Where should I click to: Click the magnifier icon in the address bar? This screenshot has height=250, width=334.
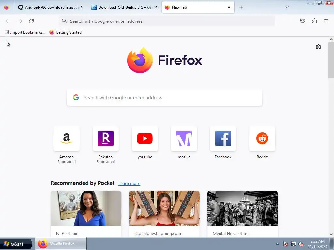click(x=64, y=21)
